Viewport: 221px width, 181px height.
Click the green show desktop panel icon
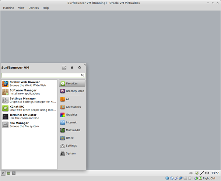pyautogui.click(x=8, y=173)
